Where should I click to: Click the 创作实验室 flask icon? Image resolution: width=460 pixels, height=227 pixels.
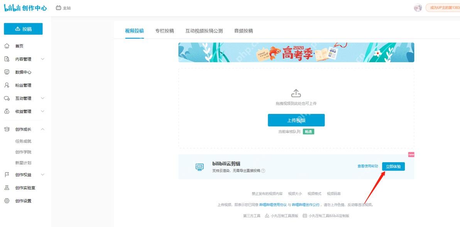pos(7,188)
